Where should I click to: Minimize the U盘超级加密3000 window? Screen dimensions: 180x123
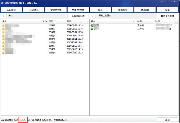[168, 2]
